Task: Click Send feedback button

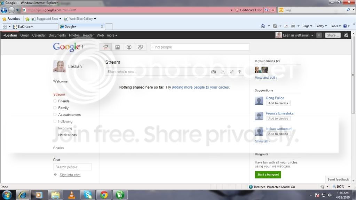Action: coord(338,179)
